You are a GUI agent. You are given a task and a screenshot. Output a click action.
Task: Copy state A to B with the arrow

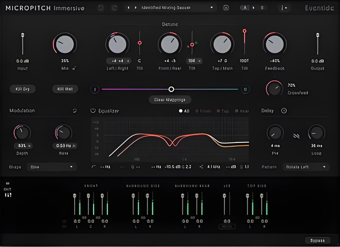(x=253, y=8)
